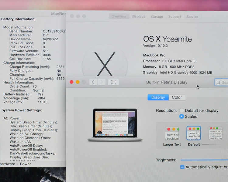Click the AutoPowerOff Delay row

(x=26, y=146)
